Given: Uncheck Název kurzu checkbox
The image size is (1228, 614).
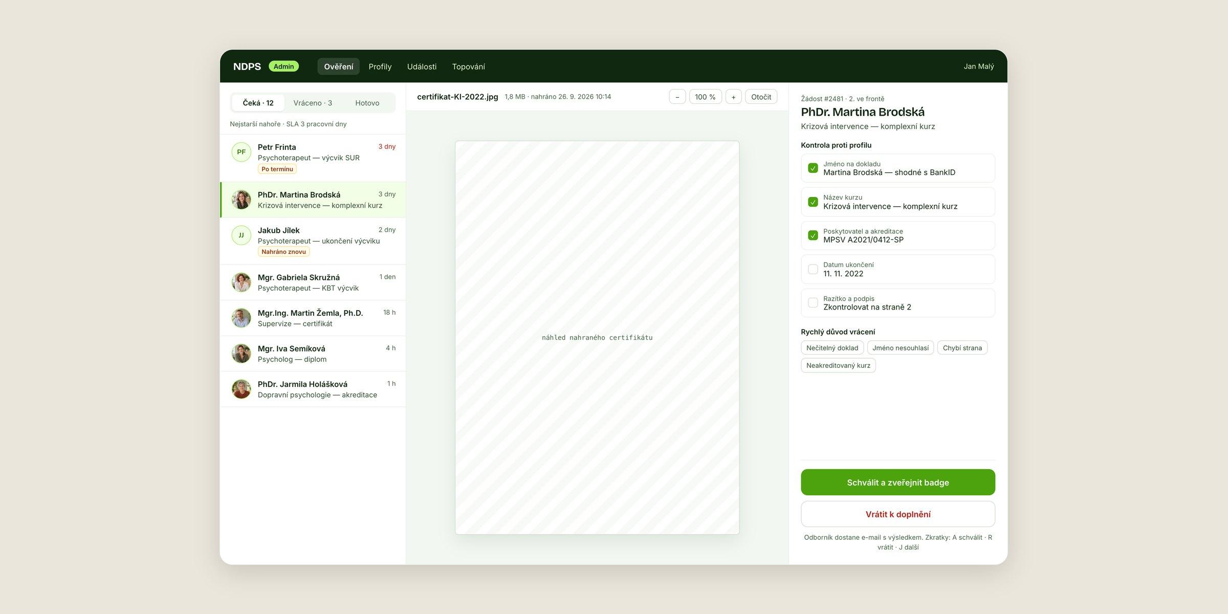Looking at the screenshot, I should 813,202.
